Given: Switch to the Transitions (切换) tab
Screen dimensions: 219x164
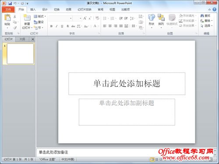Looking at the screenshot, I should point(57,10).
